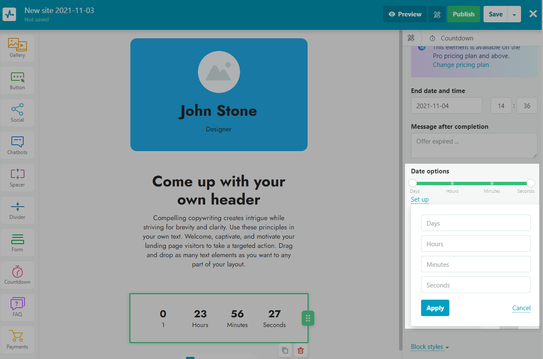Image resolution: width=543 pixels, height=359 pixels.
Task: Click the Days handle on date slider
Action: (413, 183)
